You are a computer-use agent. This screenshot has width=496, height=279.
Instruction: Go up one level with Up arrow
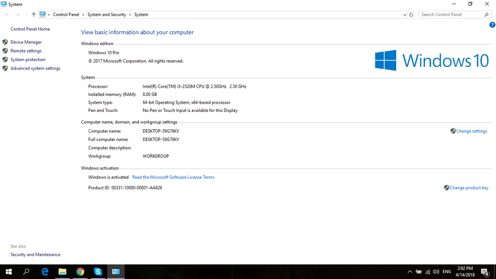[33, 15]
